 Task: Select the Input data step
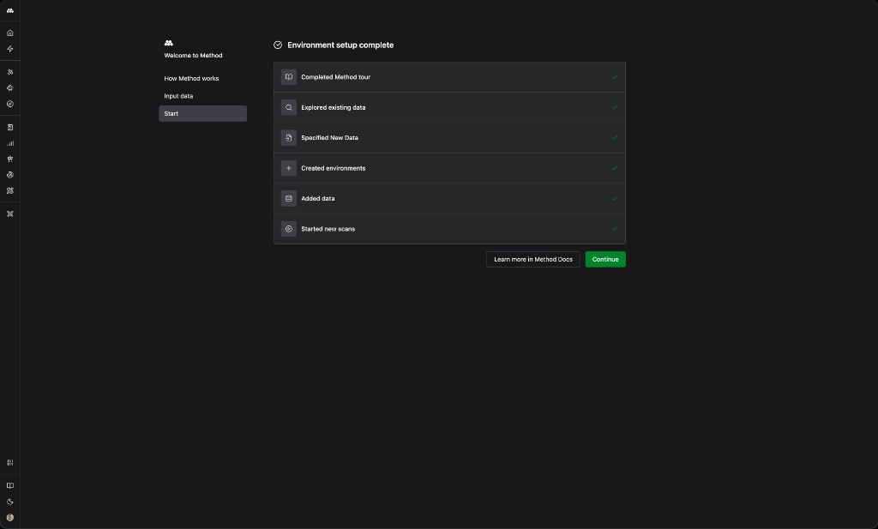pos(202,96)
